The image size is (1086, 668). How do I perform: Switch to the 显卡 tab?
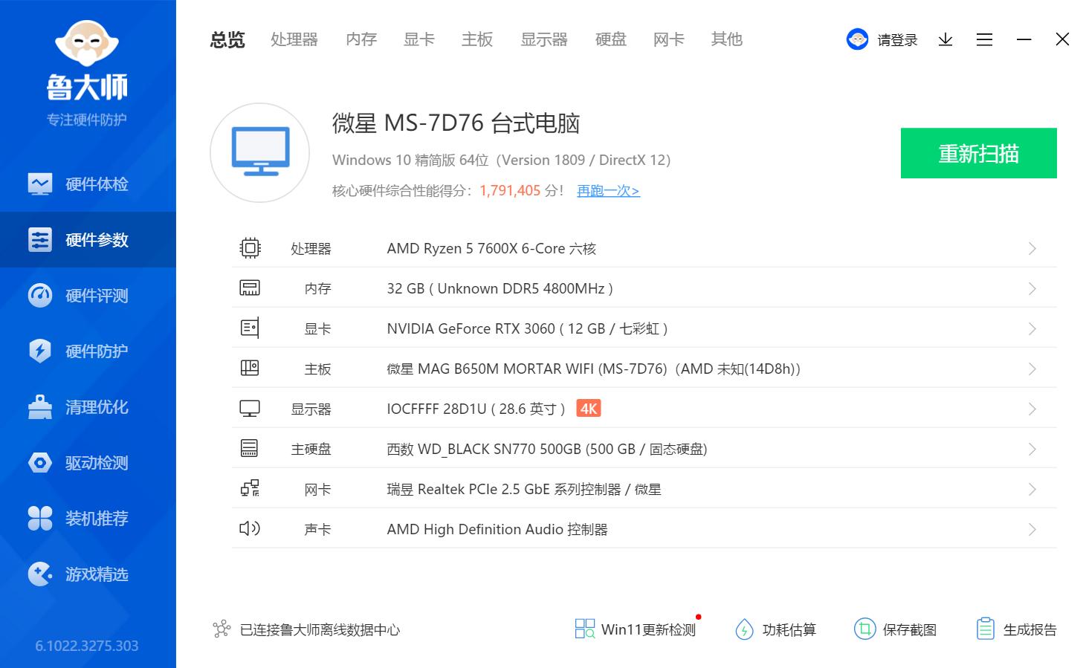[418, 39]
